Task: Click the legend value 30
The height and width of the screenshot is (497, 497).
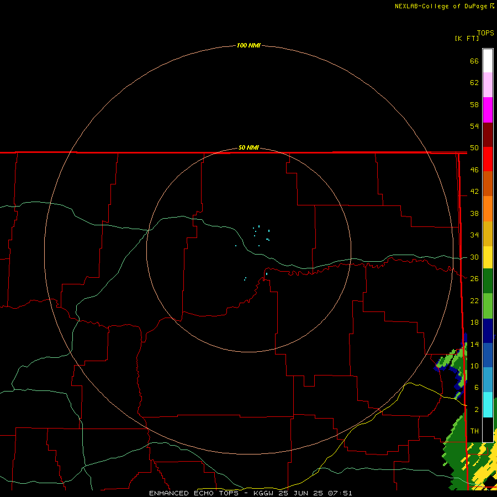Action: 474,257
